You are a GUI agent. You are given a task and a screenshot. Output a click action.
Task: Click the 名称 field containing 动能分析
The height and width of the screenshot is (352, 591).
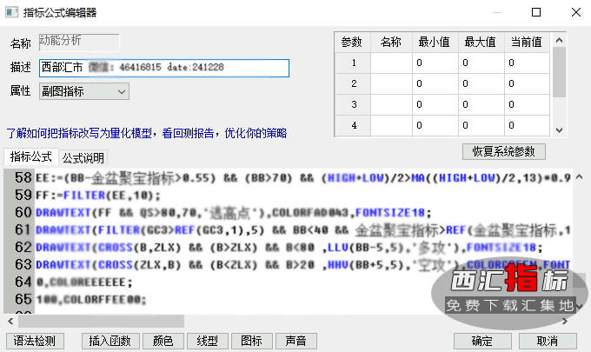tap(79, 41)
